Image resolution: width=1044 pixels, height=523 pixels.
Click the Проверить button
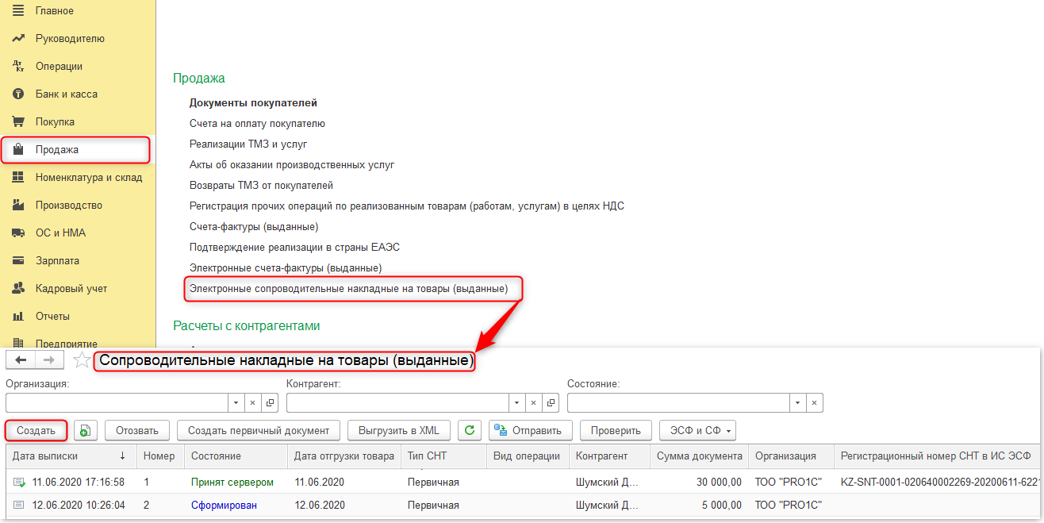(616, 430)
